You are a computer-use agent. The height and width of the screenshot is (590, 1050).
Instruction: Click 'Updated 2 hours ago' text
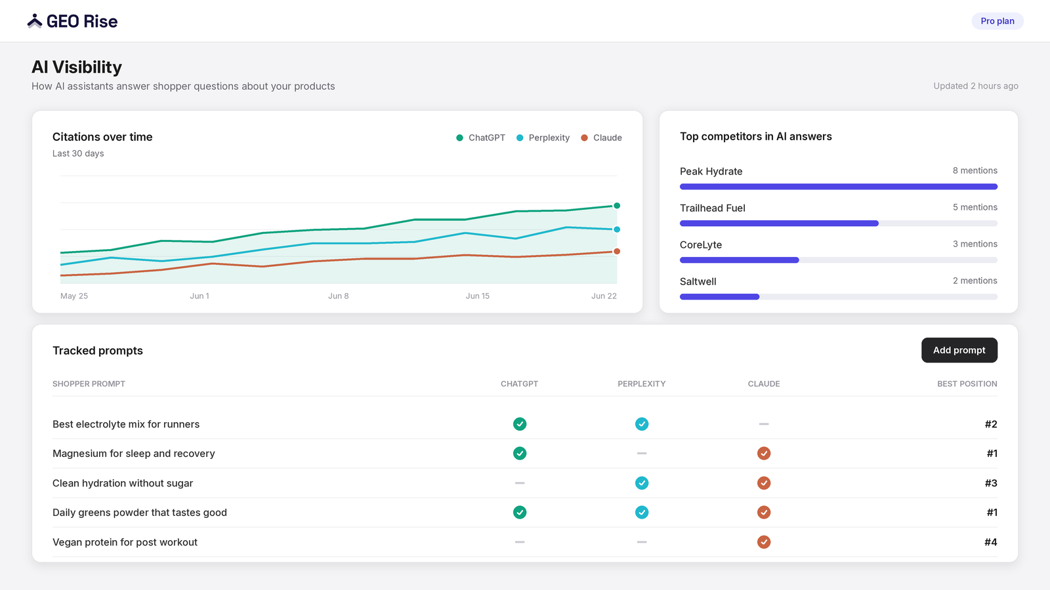[x=976, y=86]
